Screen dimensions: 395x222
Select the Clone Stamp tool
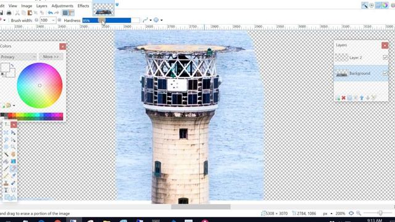click(x=6, y=183)
